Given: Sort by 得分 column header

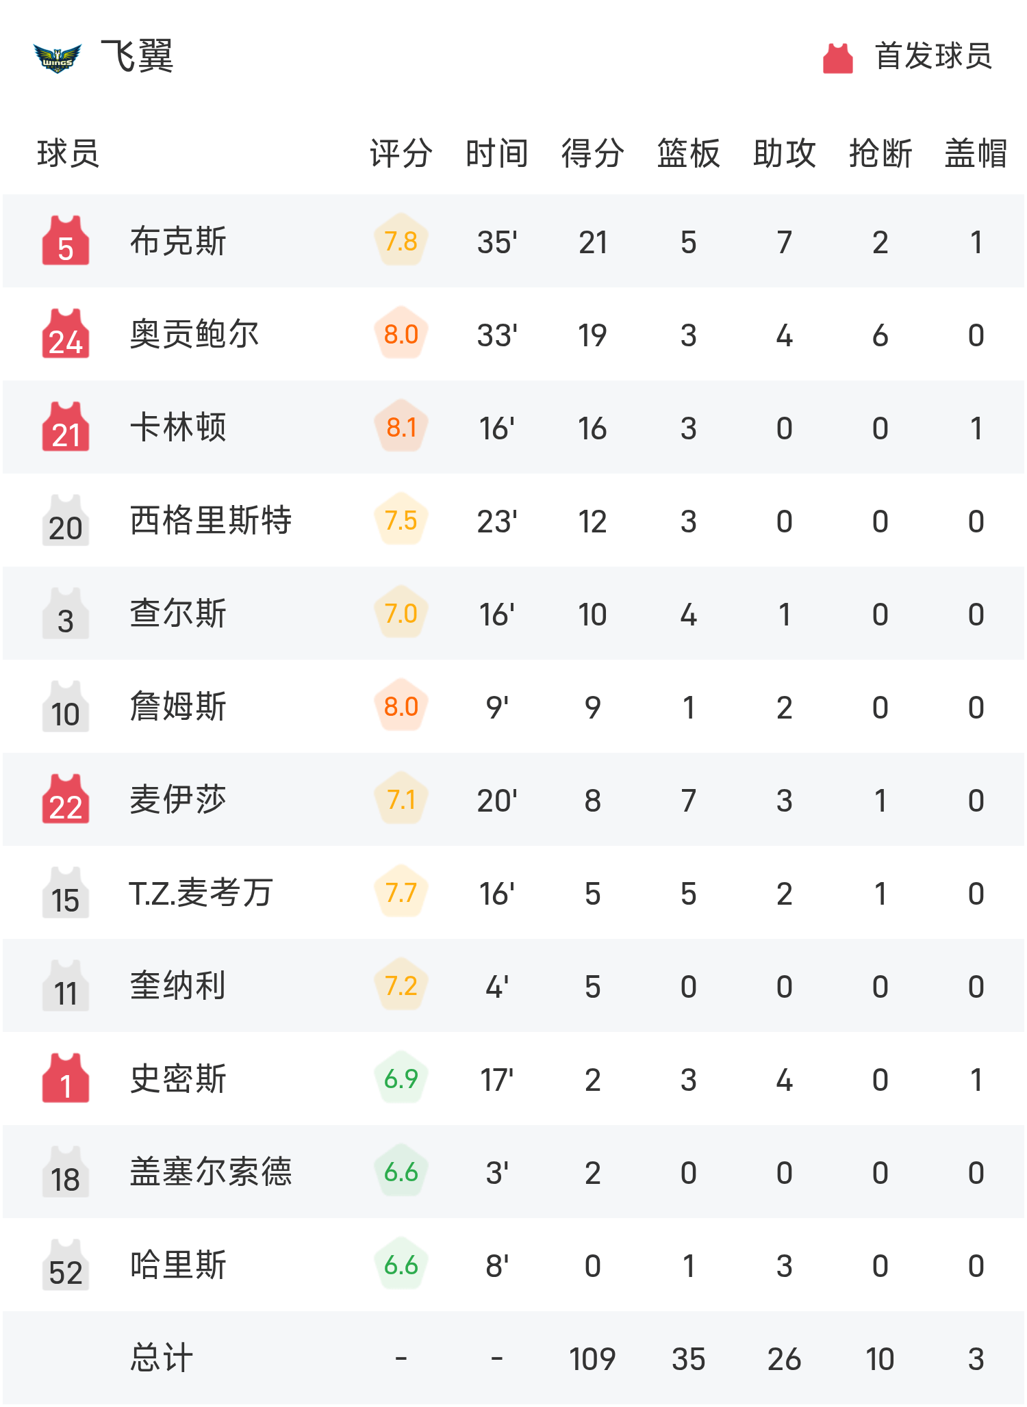Looking at the screenshot, I should pyautogui.click(x=592, y=153).
